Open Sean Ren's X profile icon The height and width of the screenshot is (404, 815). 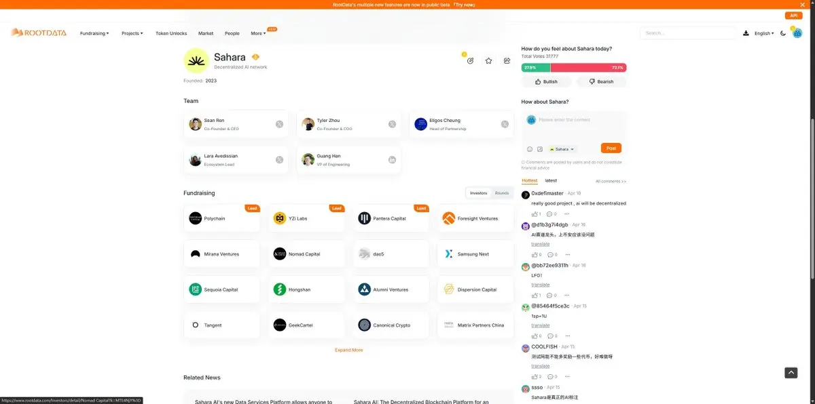279,124
